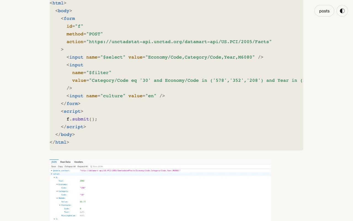Collapse the Category node arrow

(57, 191)
